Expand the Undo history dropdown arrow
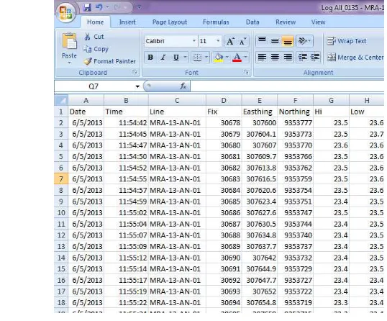 [x=108, y=7]
